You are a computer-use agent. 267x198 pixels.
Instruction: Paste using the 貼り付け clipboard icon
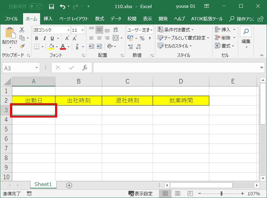10,33
